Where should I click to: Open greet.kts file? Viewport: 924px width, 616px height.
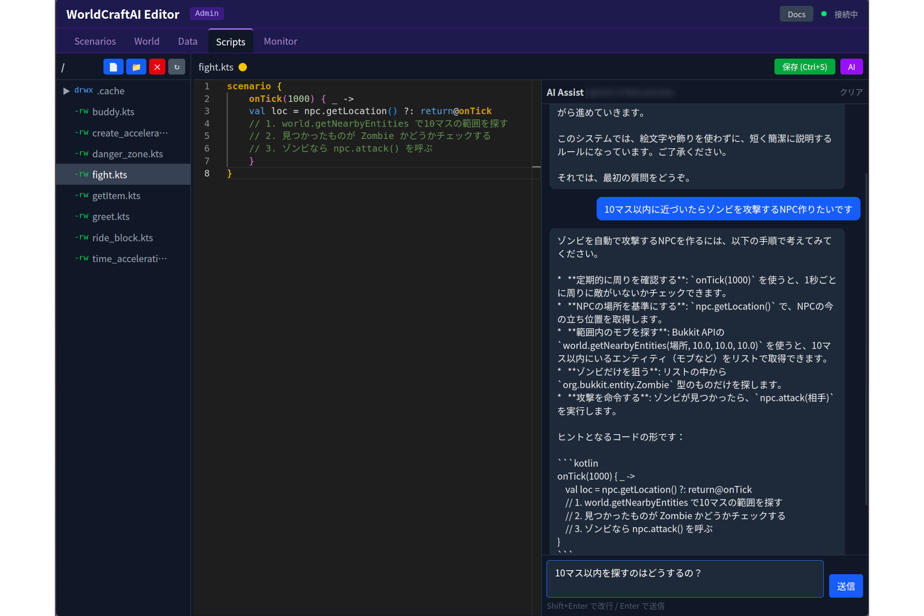(x=124, y=217)
